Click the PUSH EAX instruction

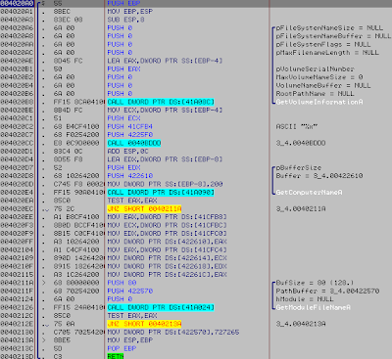coord(123,69)
